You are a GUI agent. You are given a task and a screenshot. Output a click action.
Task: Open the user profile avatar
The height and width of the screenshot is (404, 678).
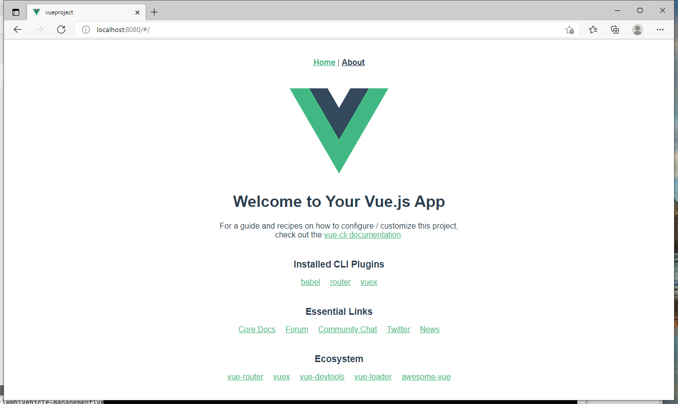point(638,30)
